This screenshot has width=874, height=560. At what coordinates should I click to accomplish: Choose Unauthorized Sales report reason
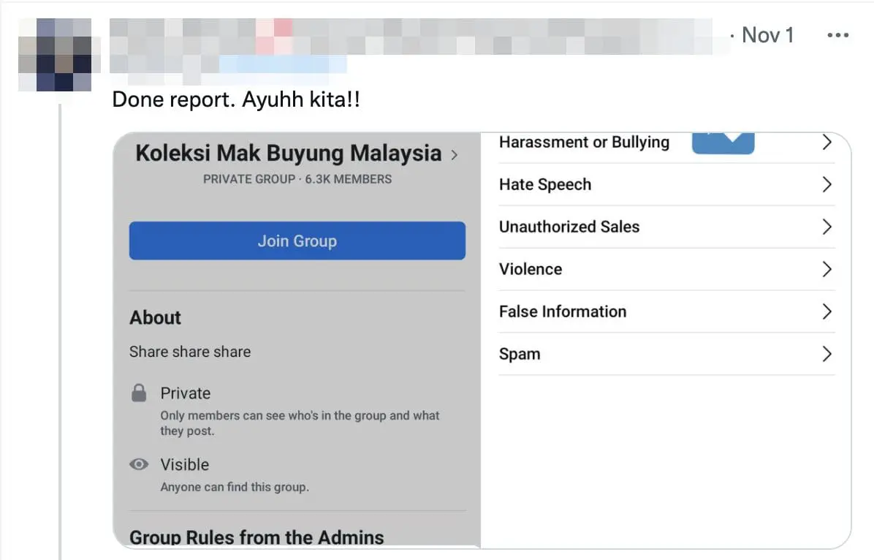click(569, 227)
